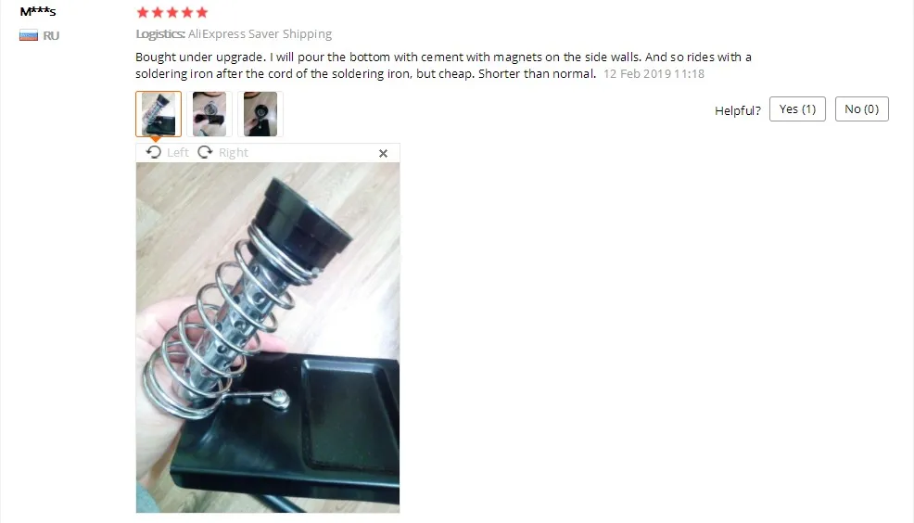The image size is (914, 523).
Task: Open the second review photo thumbnail
Action: (x=209, y=114)
